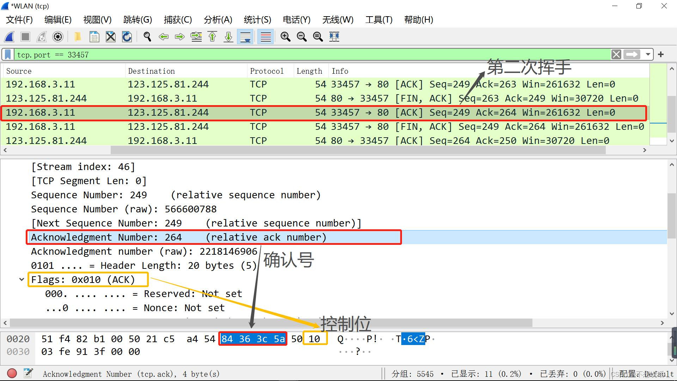The width and height of the screenshot is (677, 381).
Task: Click the tcp.port display filter field
Action: pos(312,55)
